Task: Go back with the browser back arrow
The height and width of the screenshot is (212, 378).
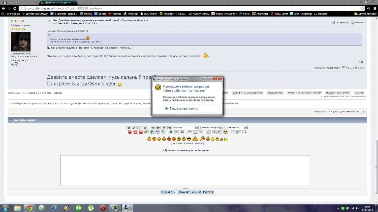Action: pyautogui.click(x=4, y=8)
